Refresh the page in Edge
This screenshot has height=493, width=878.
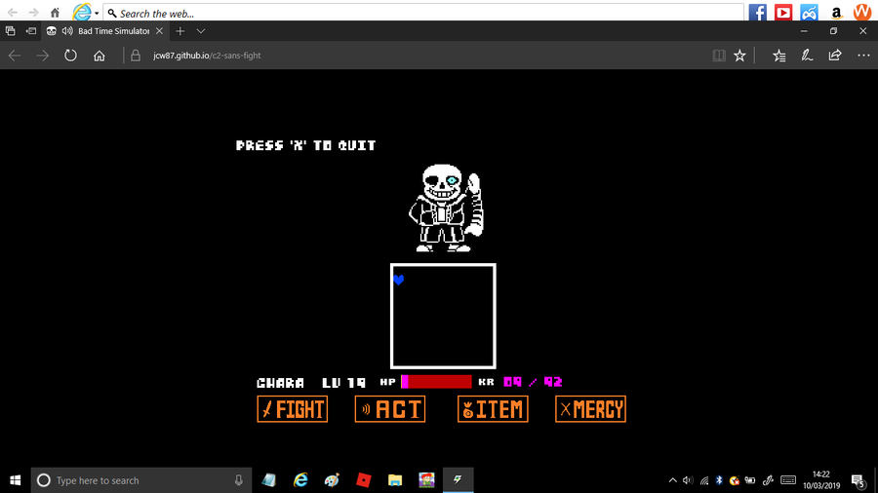[70, 56]
